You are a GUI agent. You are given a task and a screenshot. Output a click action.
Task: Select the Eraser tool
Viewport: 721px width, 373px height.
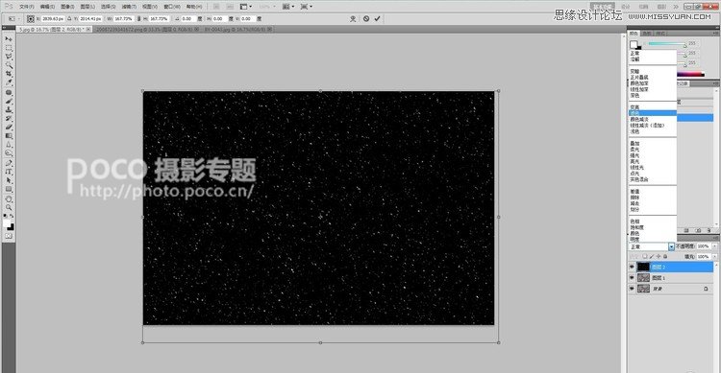(9, 128)
